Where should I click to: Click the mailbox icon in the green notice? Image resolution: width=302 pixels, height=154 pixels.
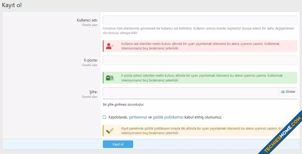point(110,78)
